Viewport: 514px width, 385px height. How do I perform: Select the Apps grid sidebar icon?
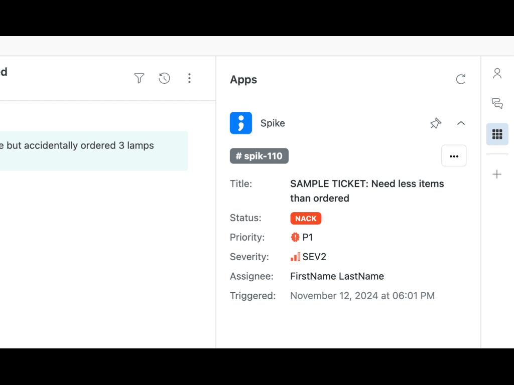tap(497, 134)
